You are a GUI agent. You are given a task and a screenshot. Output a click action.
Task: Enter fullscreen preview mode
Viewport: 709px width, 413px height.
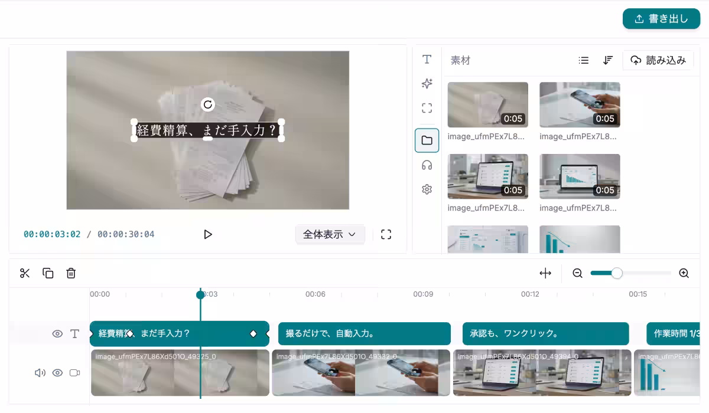tap(386, 234)
